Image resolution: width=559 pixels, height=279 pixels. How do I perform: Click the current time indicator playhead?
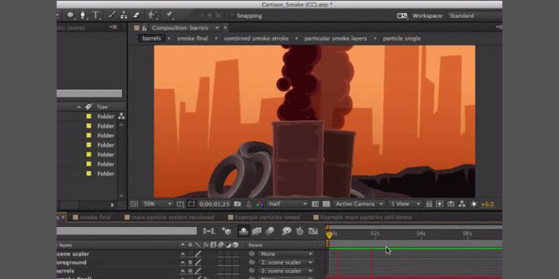(x=329, y=235)
